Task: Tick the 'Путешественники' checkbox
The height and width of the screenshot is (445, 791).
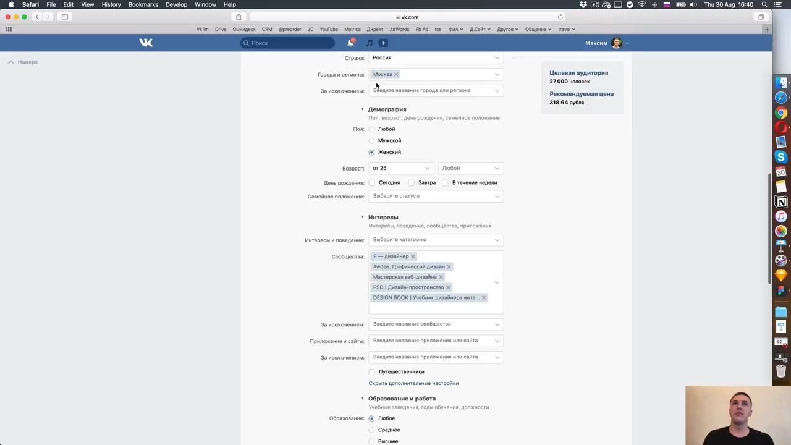Action: (371, 372)
